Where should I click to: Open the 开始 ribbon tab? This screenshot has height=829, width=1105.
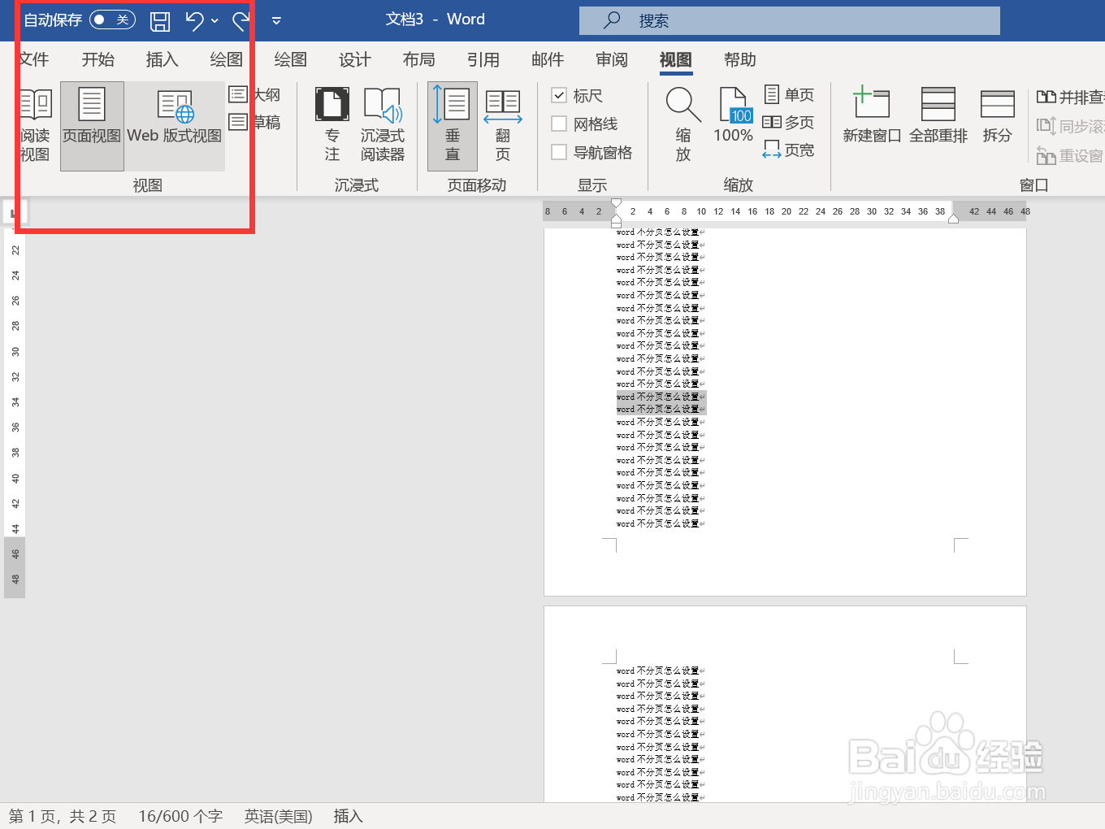point(97,59)
